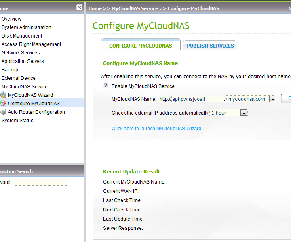
Task: Click the function search keyword field
Action: coord(40,182)
